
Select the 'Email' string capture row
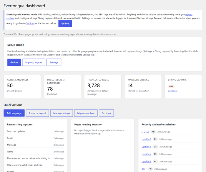pyautogui.click(x=36, y=138)
